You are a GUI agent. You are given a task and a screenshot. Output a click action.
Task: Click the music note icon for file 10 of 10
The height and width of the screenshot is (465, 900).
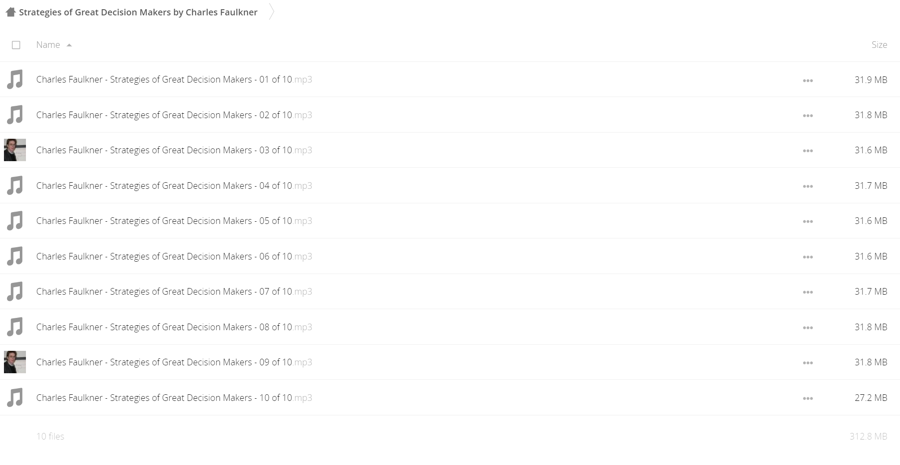pyautogui.click(x=15, y=397)
